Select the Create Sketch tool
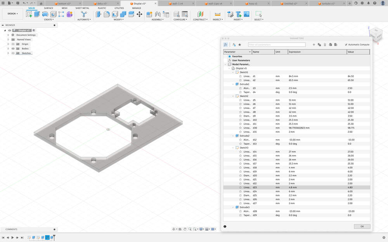 (x=29, y=14)
